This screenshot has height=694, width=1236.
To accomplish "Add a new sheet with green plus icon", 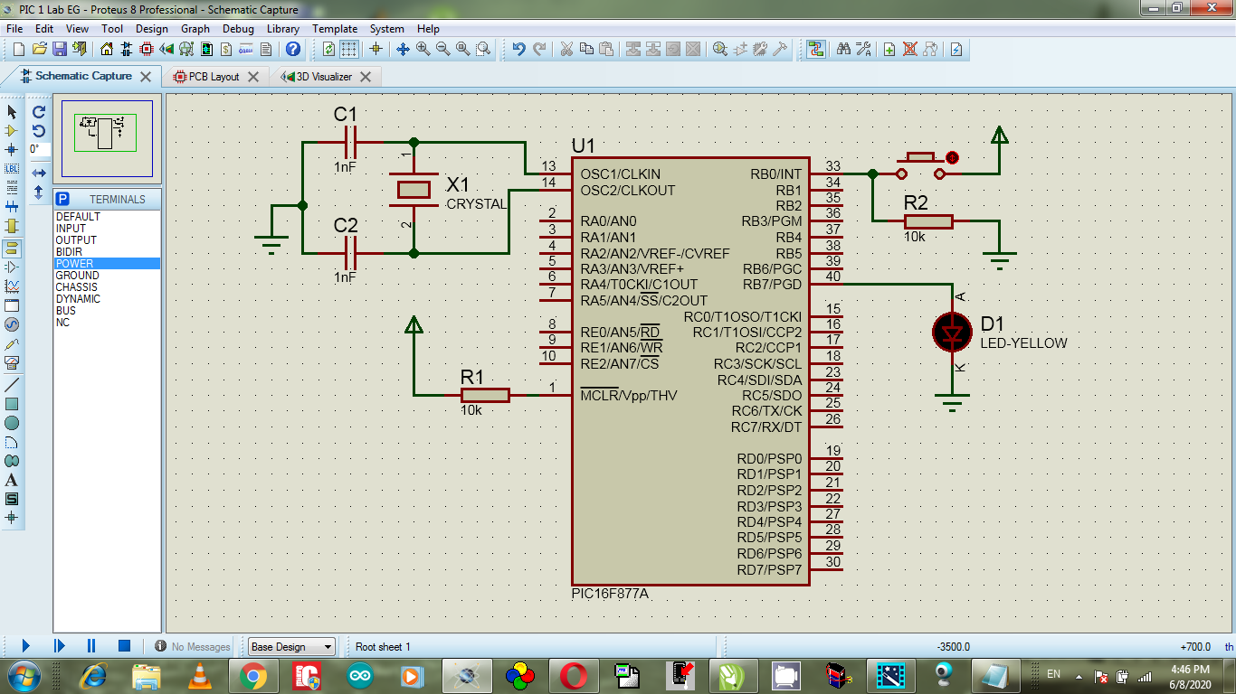I will coord(889,49).
